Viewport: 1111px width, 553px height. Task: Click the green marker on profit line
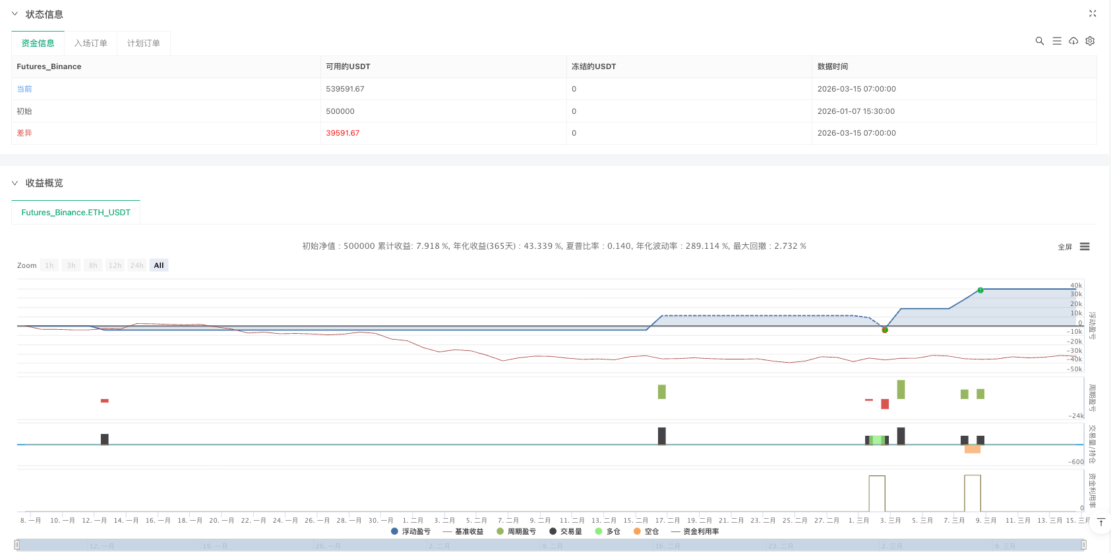click(980, 290)
